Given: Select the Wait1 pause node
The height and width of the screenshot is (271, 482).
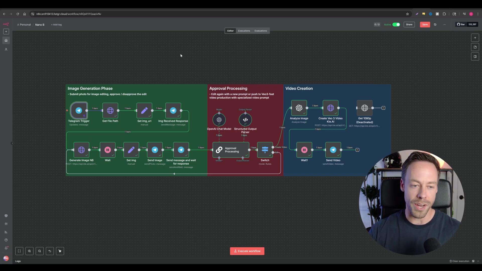Looking at the screenshot, I should 304,150.
